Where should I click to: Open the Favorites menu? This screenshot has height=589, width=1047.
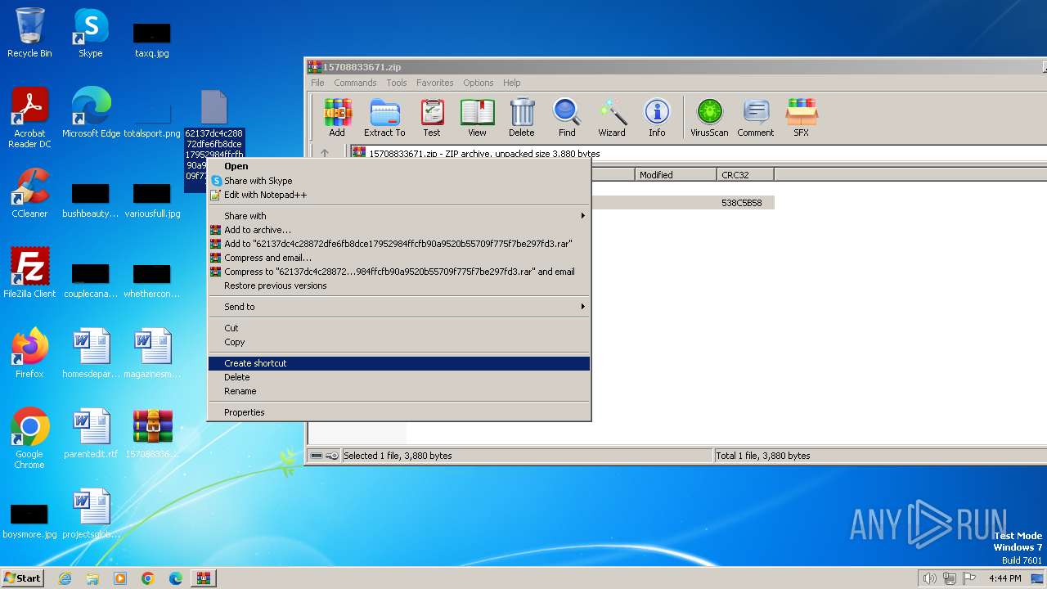tap(435, 83)
